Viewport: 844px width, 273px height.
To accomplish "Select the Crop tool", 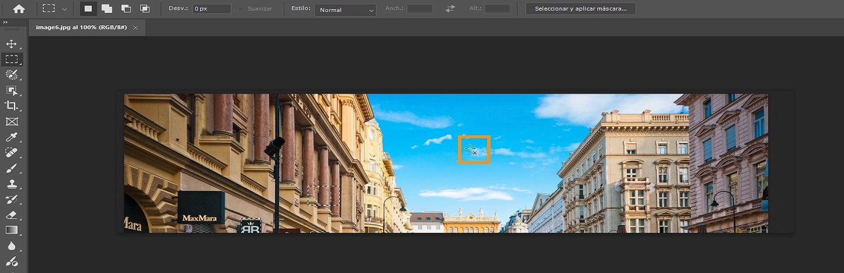I will click(11, 106).
